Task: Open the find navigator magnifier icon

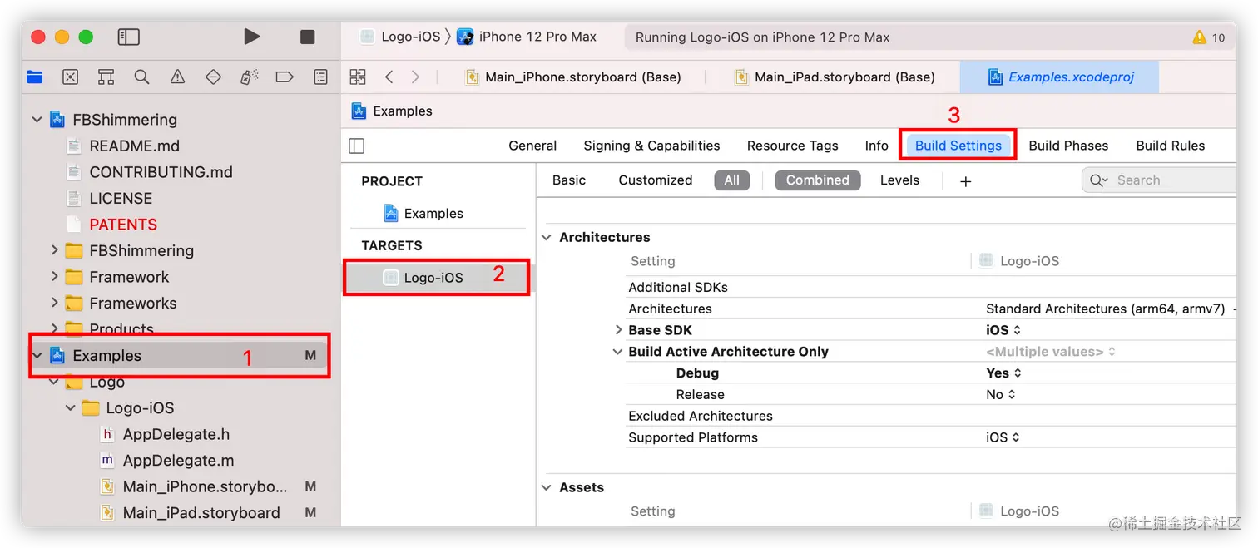Action: [141, 77]
